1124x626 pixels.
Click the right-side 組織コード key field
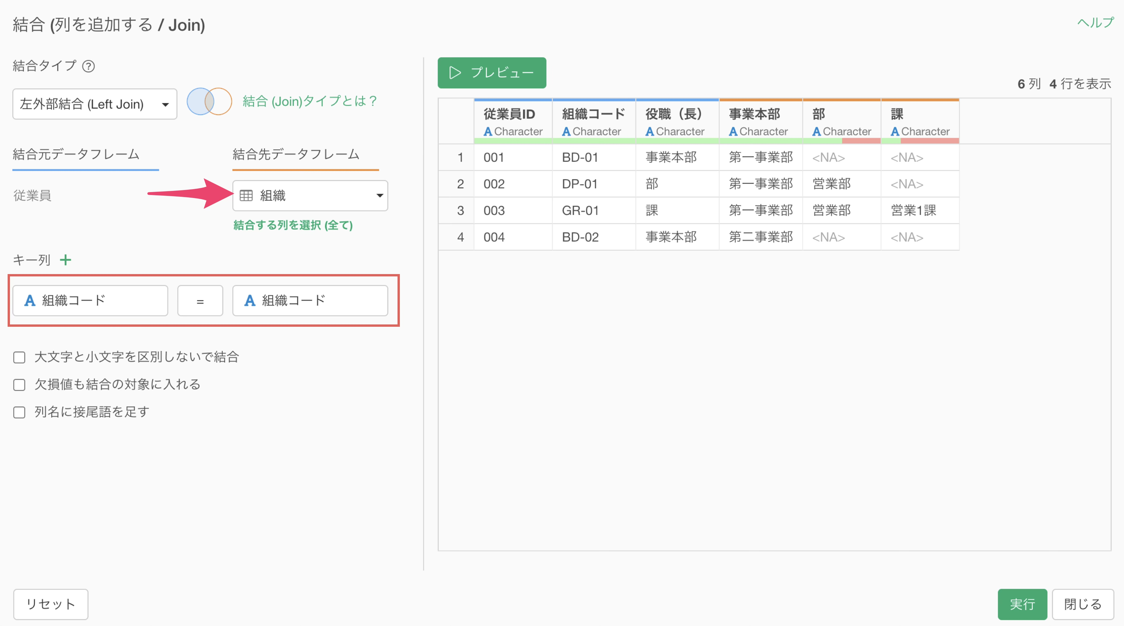point(310,301)
